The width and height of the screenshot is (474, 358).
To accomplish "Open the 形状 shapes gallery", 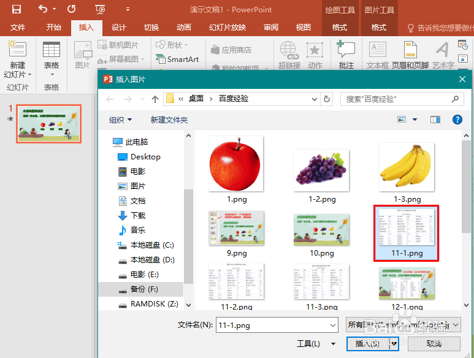I will pyautogui.click(x=172, y=45).
